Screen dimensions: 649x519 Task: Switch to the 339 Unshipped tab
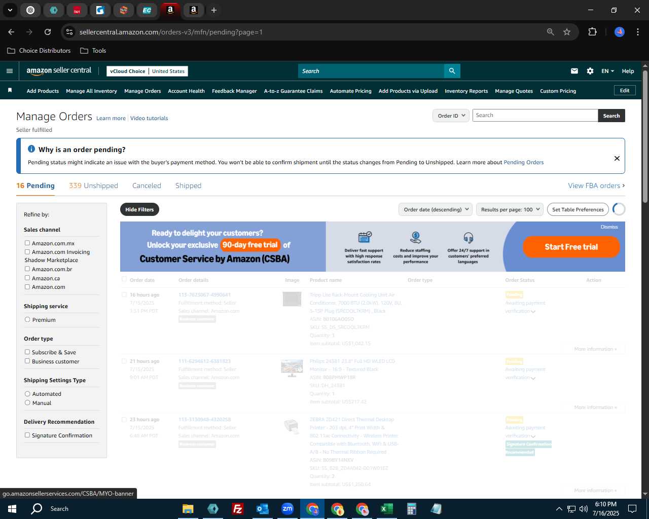tap(93, 186)
